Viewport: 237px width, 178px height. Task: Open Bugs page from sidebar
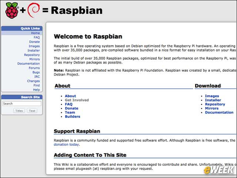click(x=36, y=72)
